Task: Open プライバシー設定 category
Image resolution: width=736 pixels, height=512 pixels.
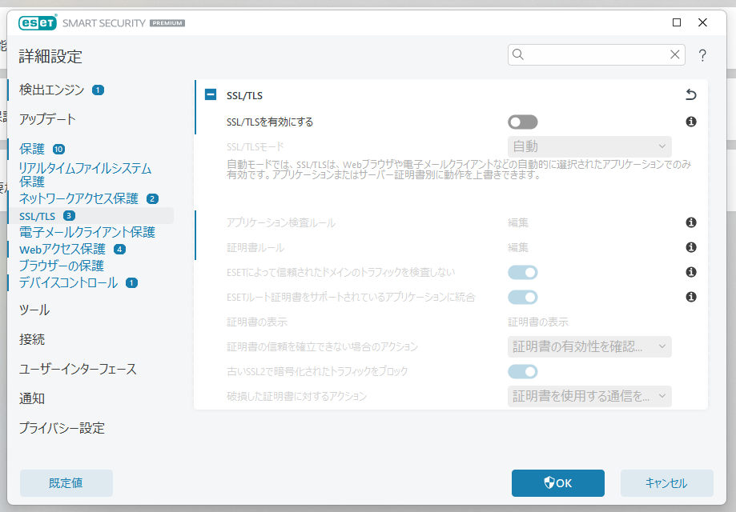Action: (62, 428)
